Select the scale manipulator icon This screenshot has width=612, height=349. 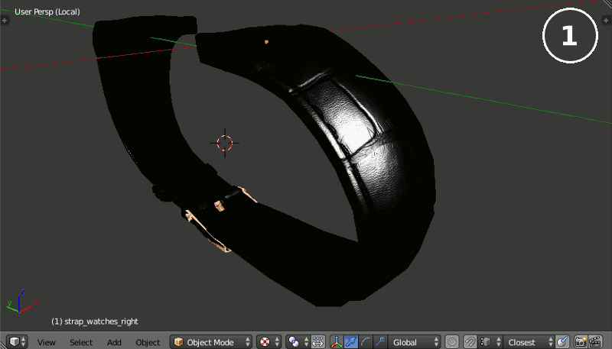379,342
